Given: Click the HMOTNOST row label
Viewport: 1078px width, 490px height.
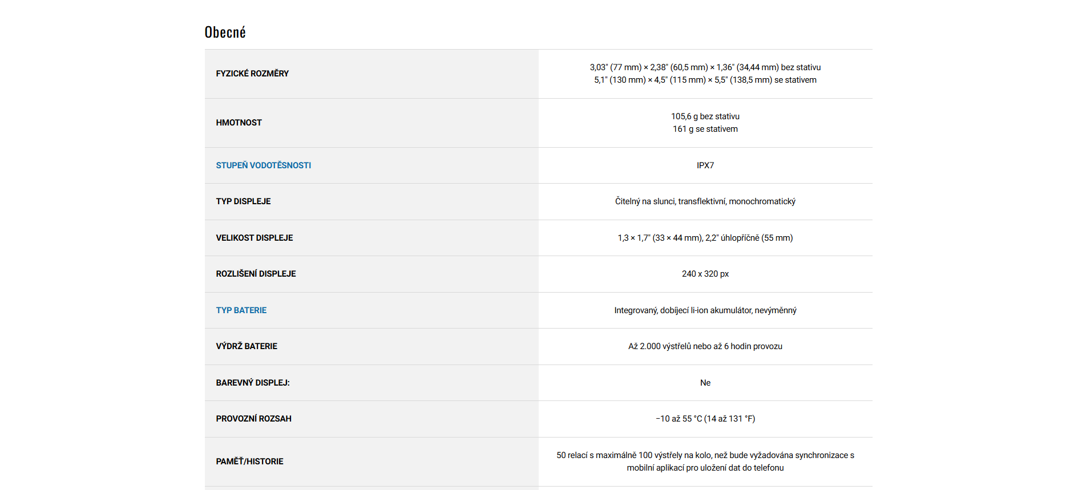Looking at the screenshot, I should (239, 123).
